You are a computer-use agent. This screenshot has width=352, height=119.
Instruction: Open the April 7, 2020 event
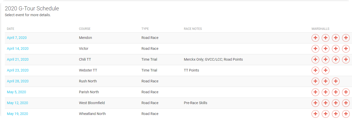[17, 38]
